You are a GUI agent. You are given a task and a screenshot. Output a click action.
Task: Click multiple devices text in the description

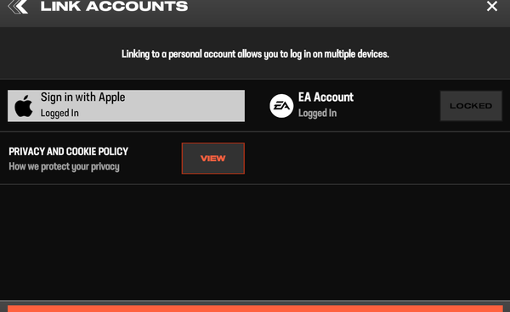(x=356, y=54)
